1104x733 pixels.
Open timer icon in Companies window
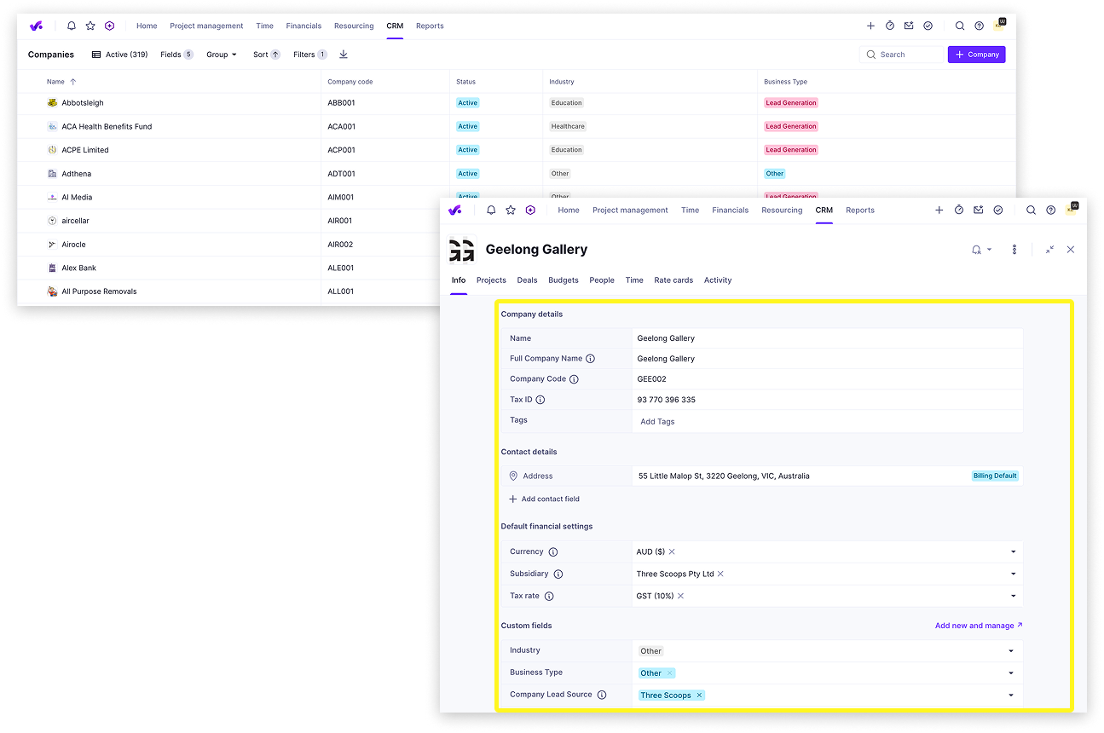[x=890, y=26]
